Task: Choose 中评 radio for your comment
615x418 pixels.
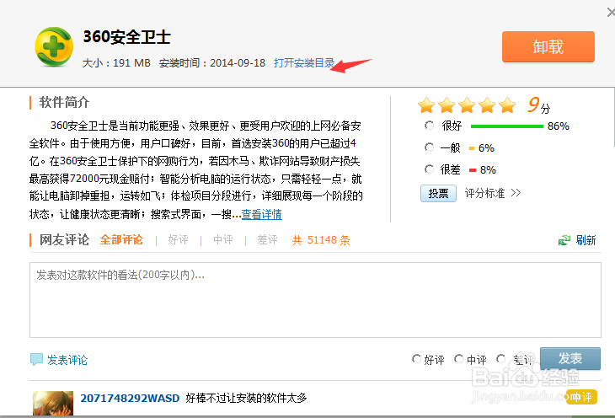Action: (x=458, y=359)
